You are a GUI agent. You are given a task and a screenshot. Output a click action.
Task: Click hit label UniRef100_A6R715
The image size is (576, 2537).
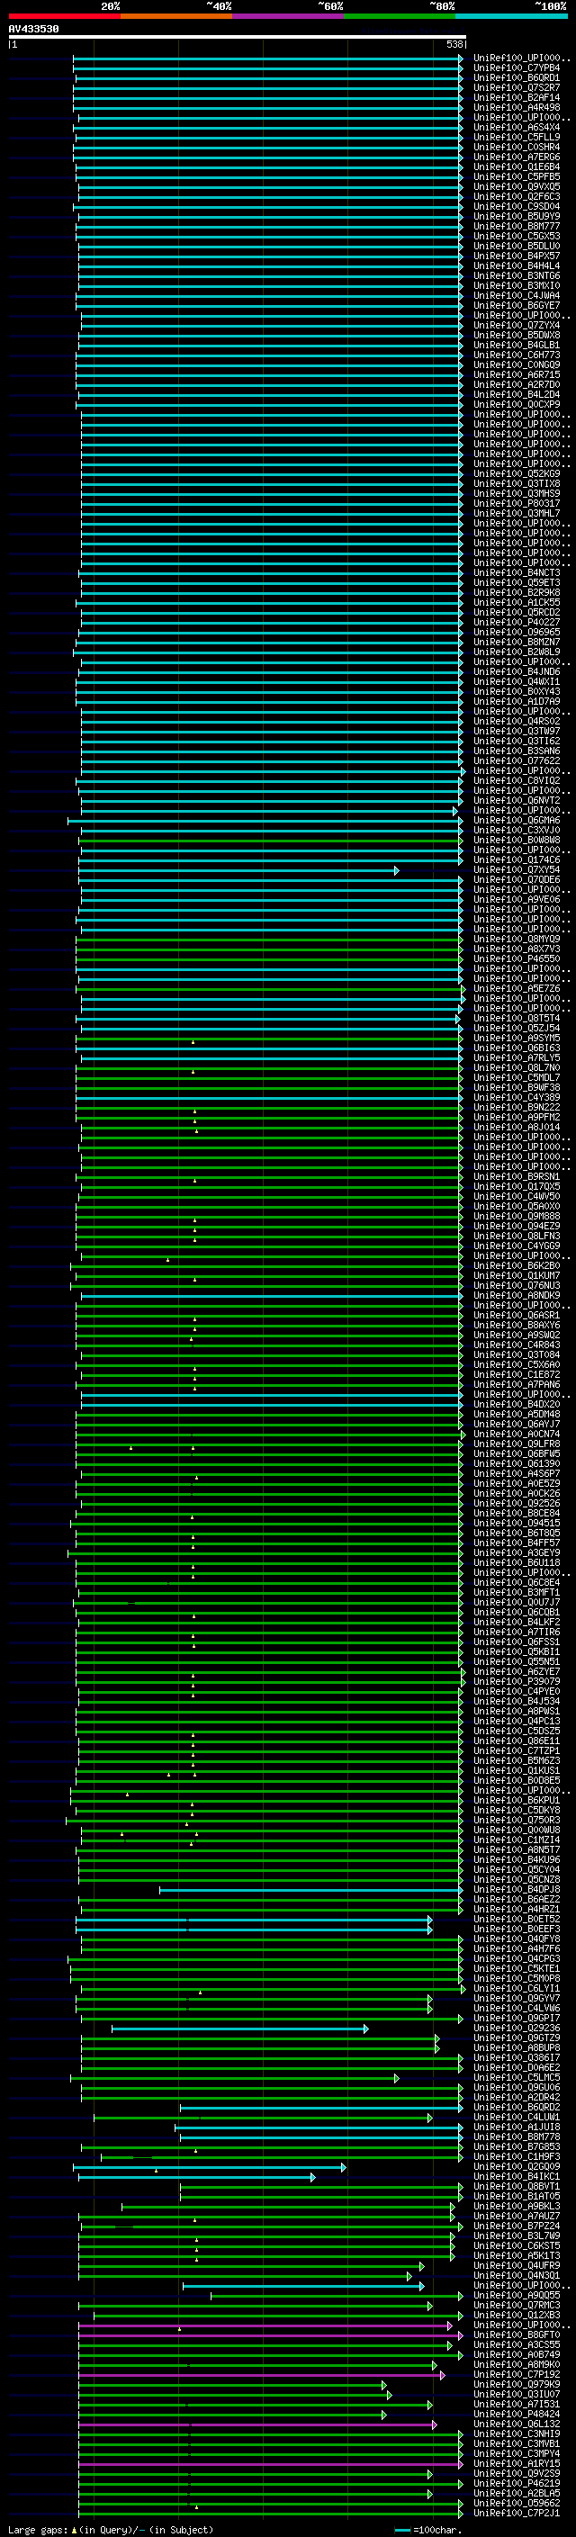[x=517, y=374]
